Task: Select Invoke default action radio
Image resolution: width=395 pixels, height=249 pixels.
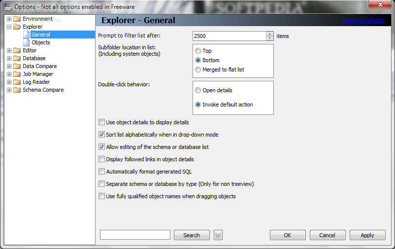Action: click(198, 105)
